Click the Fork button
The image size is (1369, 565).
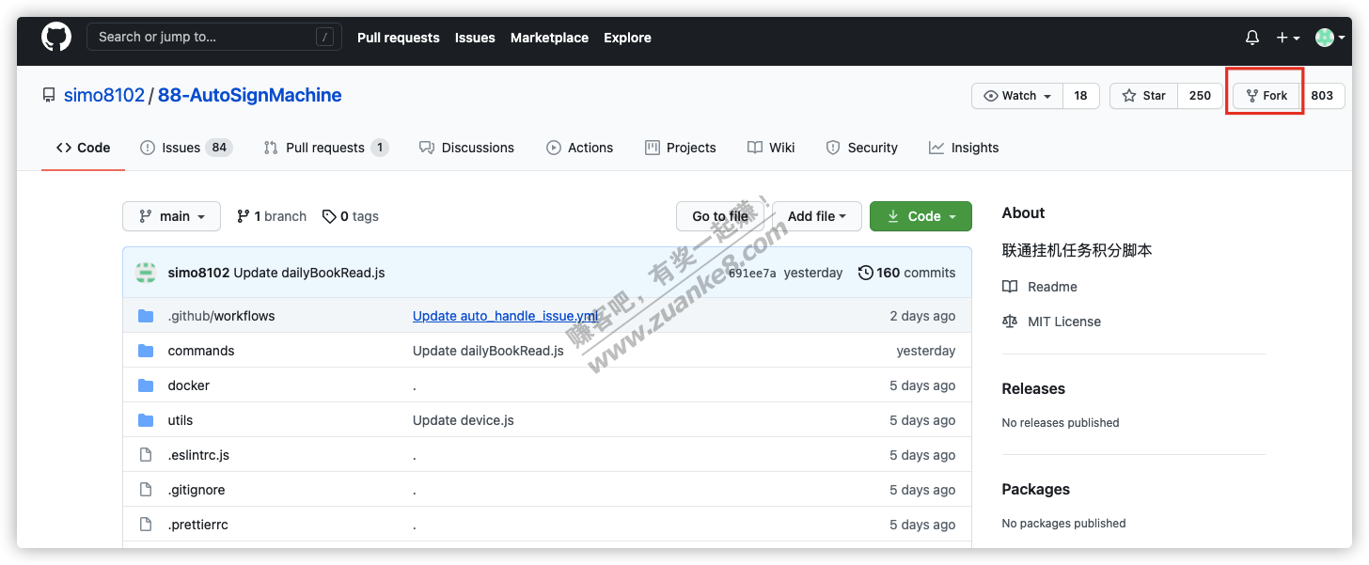(x=1265, y=95)
